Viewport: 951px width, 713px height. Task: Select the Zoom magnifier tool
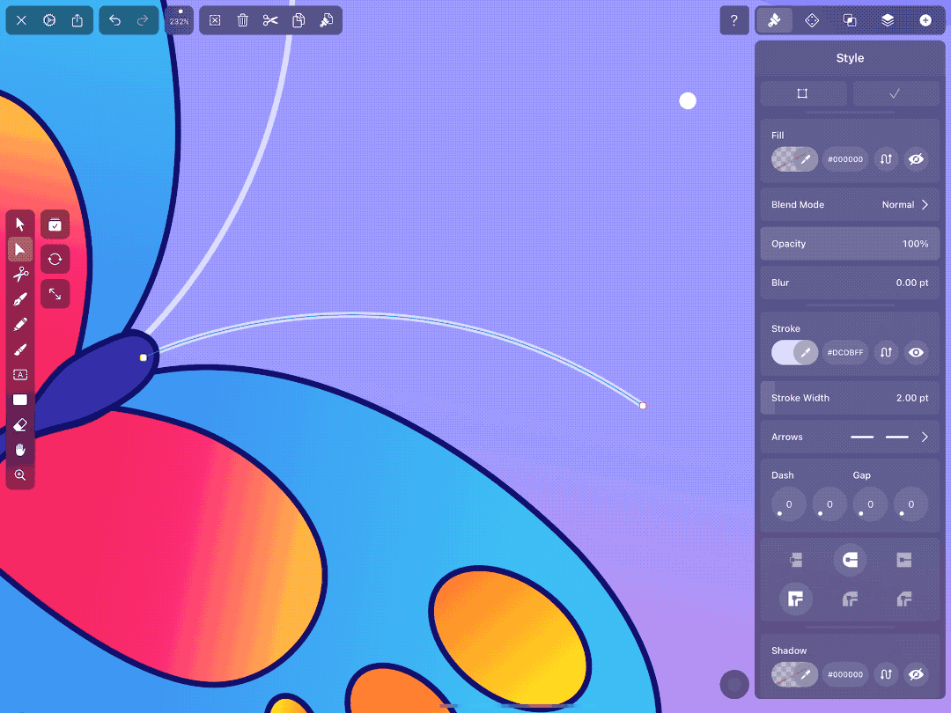pos(20,474)
